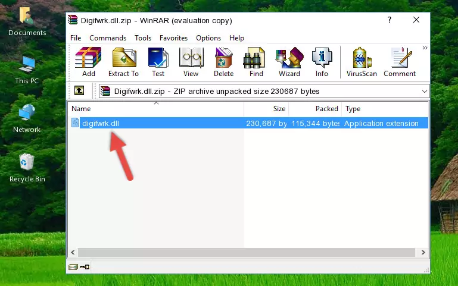Image resolution: width=458 pixels, height=286 pixels.
Task: Sort by the Type column header
Action: 385,109
